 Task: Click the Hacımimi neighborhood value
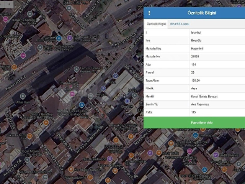tap(197, 49)
